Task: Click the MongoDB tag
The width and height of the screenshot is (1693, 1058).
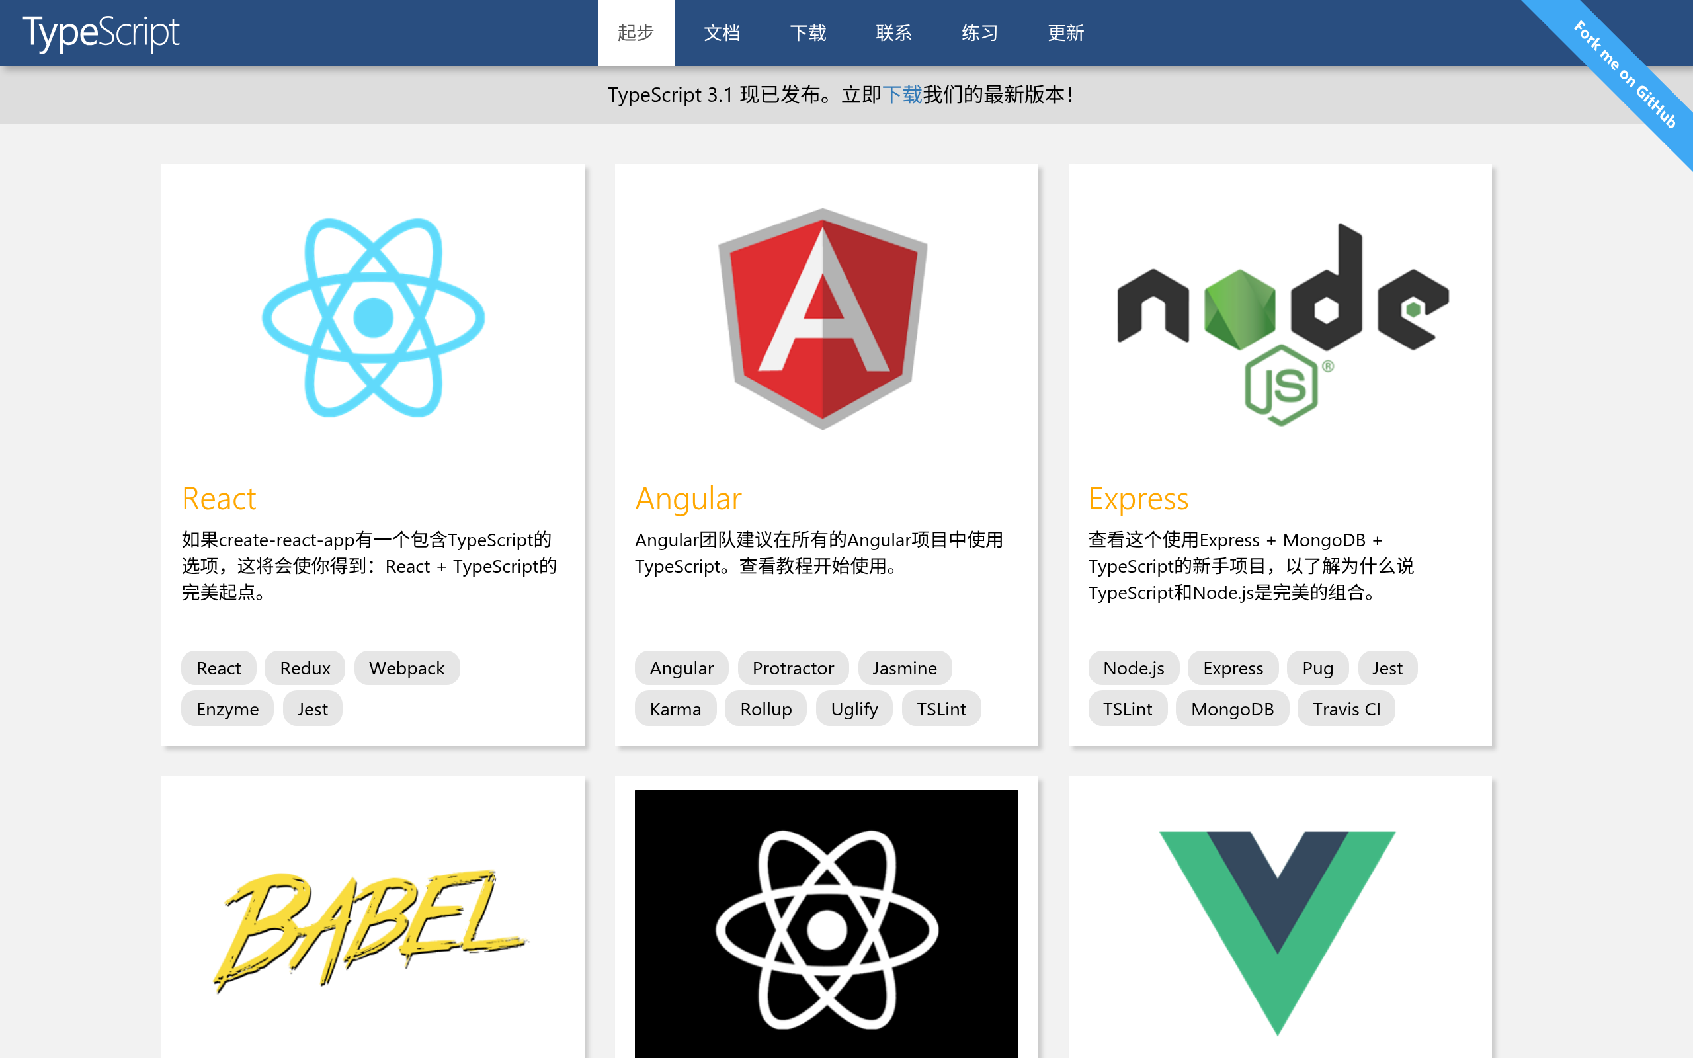Action: click(x=1232, y=709)
